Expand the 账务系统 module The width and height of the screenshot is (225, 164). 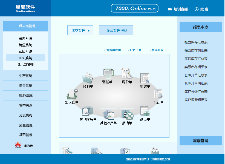(x=26, y=95)
